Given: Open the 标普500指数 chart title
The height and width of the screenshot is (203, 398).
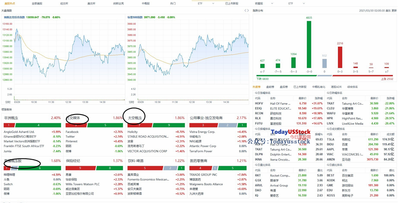Looking at the screenshot, I should point(135,17).
